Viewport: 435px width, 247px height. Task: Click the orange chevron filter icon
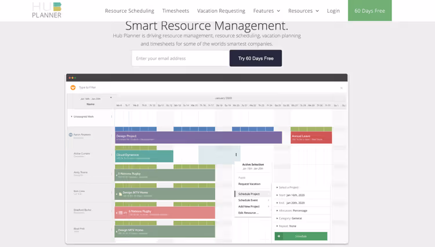[73, 88]
